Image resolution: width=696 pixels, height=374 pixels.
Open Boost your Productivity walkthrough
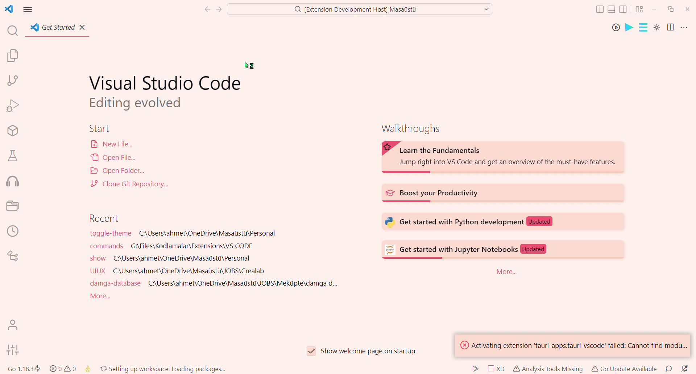pos(503,193)
